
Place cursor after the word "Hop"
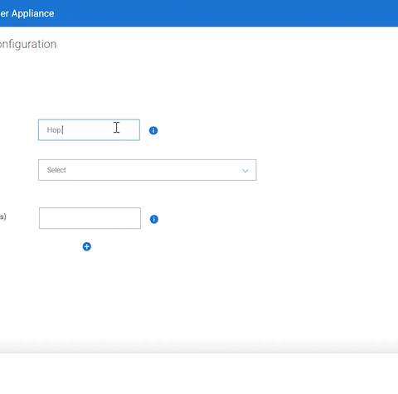62,130
